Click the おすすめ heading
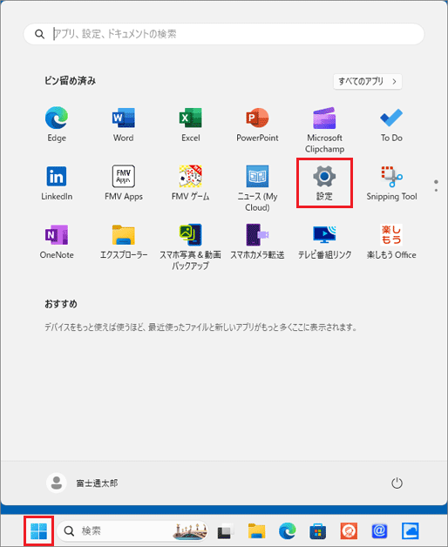Image resolution: width=448 pixels, height=547 pixels. 61,304
